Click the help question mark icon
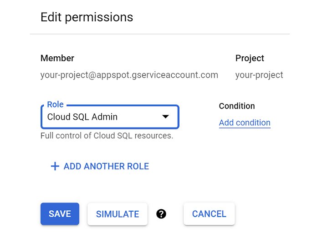 pos(161,214)
